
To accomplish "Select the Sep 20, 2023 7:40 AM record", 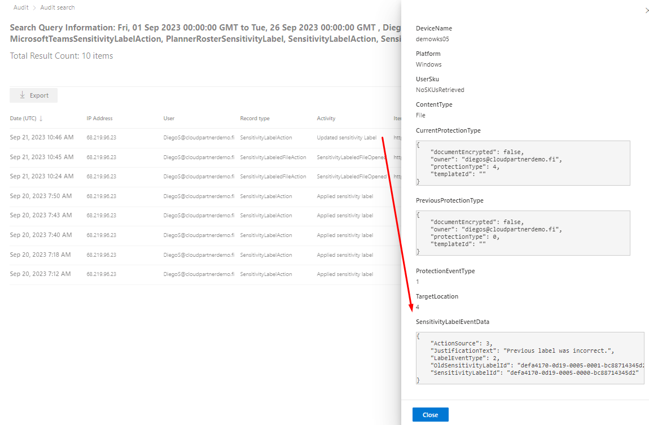I will pos(41,235).
